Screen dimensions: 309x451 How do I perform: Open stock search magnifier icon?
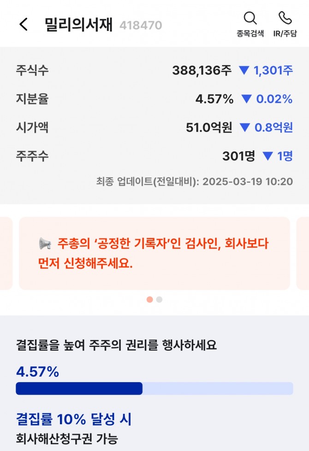(250, 19)
